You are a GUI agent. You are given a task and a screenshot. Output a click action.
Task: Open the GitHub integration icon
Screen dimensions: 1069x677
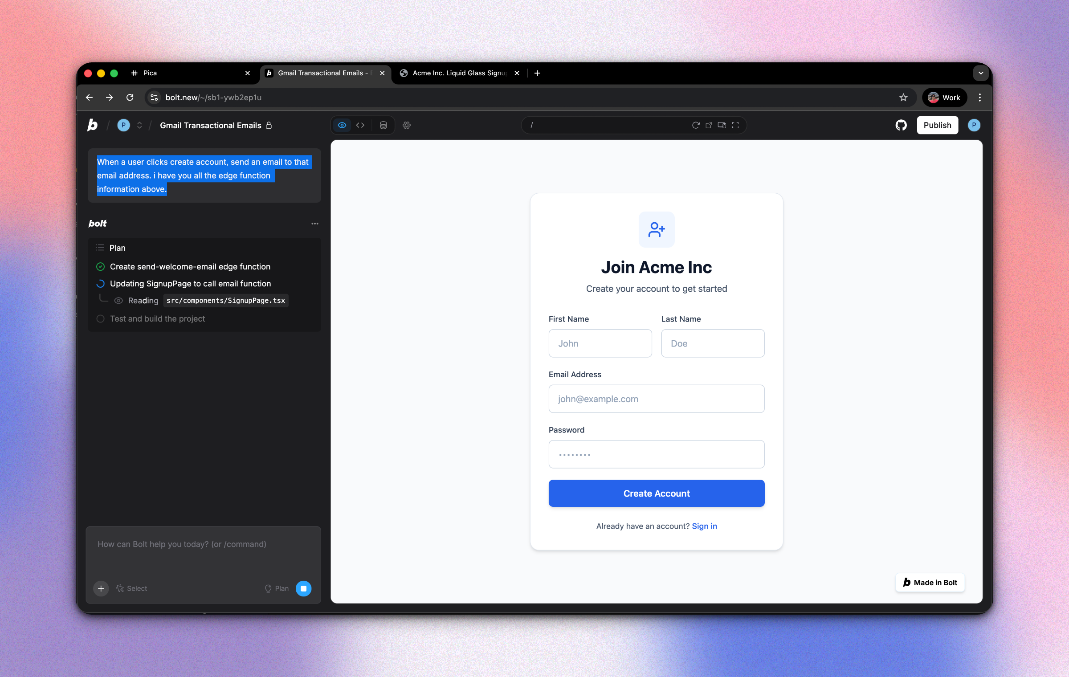[x=901, y=125]
